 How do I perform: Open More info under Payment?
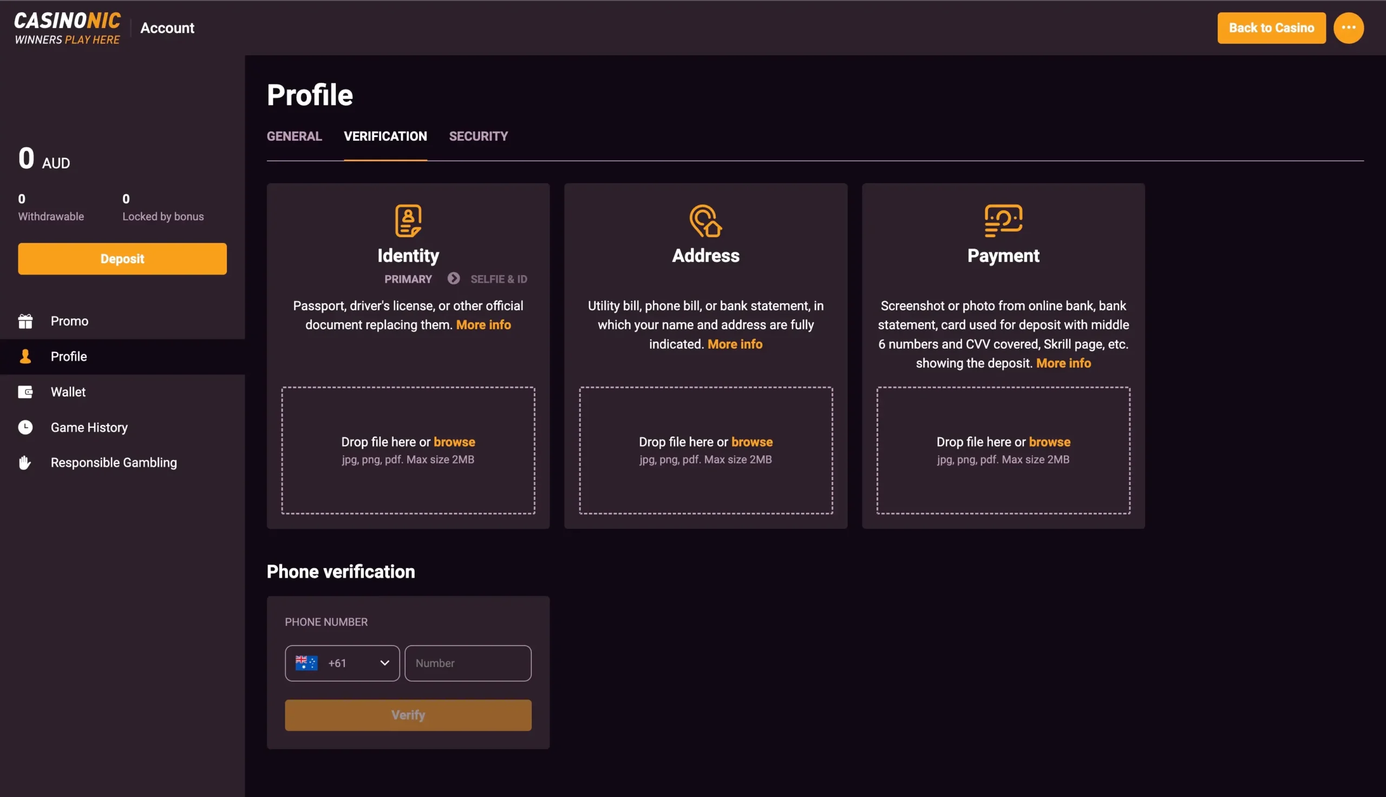click(1063, 363)
